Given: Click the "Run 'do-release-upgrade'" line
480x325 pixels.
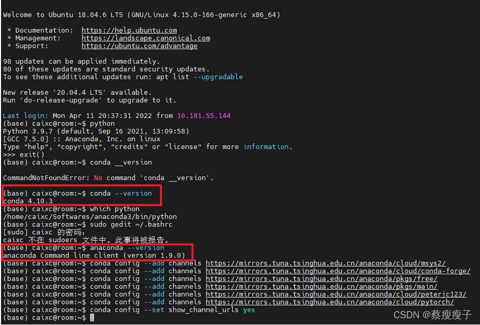Looking at the screenshot, I should [x=89, y=100].
